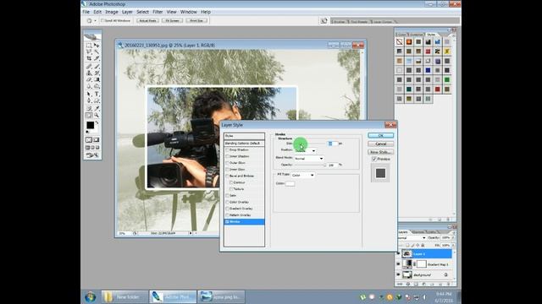Open the layer blending mode dropdown
Viewport: 542px width, 304px height.
[x=424, y=238]
